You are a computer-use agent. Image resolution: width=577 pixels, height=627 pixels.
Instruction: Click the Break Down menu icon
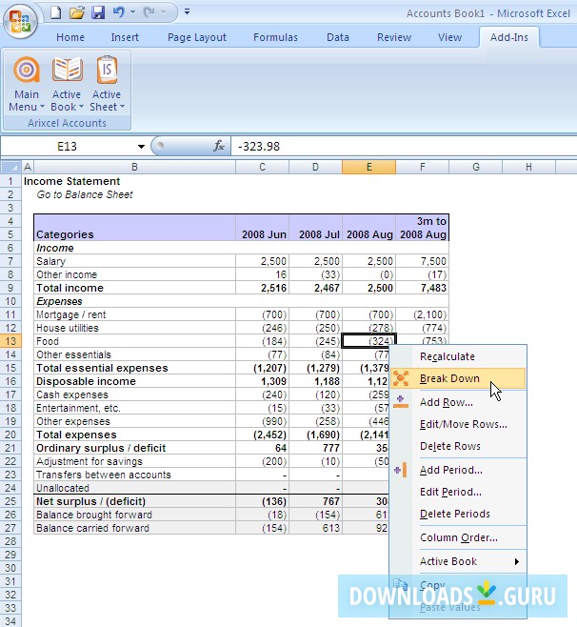click(401, 378)
